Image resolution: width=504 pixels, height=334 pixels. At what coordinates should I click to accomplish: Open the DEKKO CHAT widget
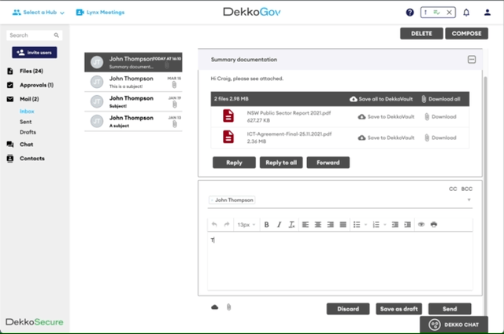pyautogui.click(x=454, y=325)
